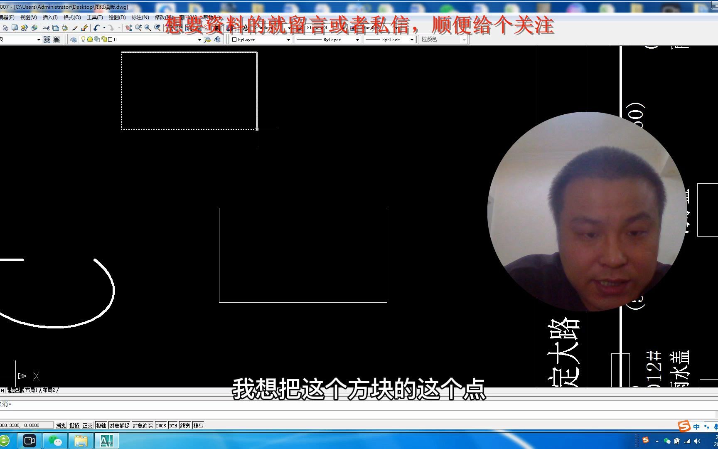The height and width of the screenshot is (449, 718).
Task: Use the Match Properties paintbrush tool
Action: [74, 28]
